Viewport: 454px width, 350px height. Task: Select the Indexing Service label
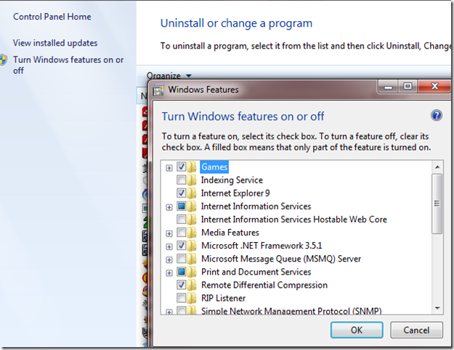pos(232,180)
